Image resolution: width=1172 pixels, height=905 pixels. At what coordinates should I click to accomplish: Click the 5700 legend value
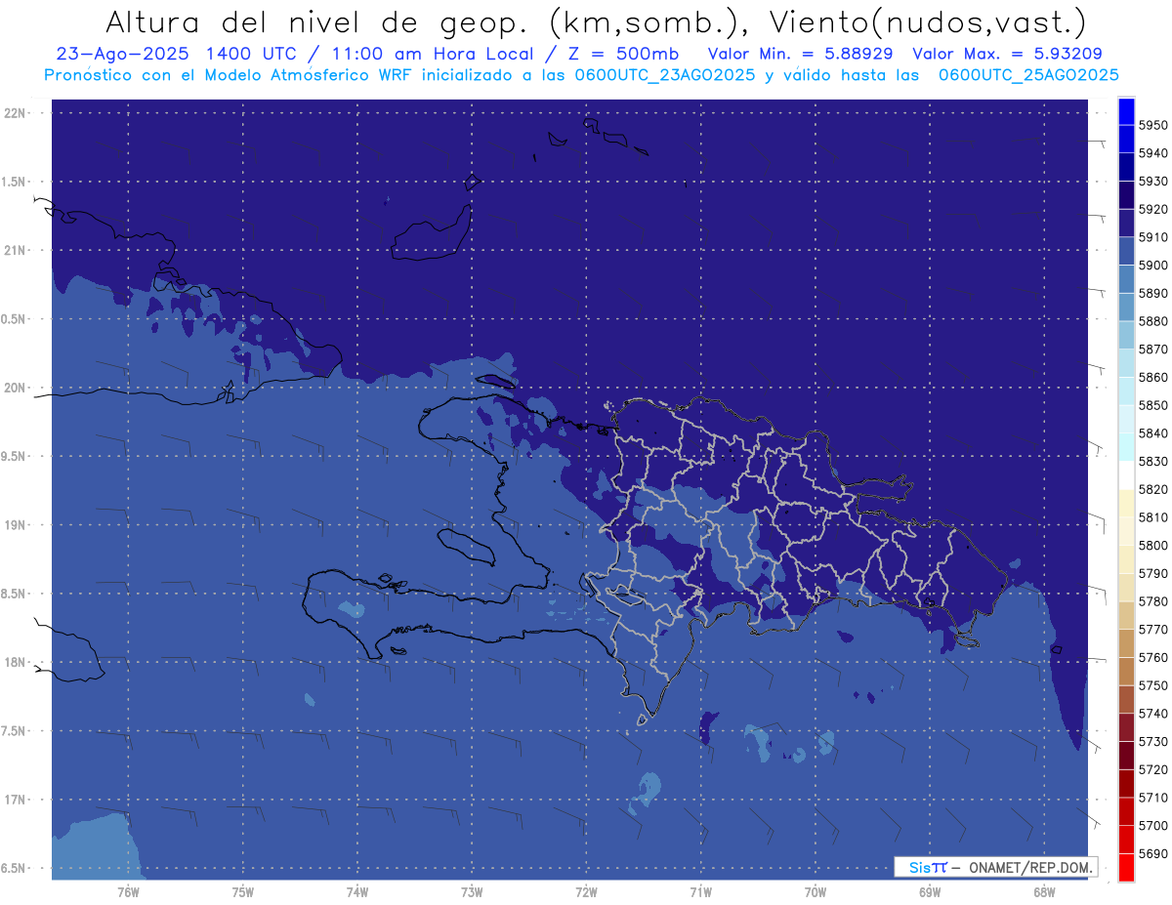[x=1153, y=825]
